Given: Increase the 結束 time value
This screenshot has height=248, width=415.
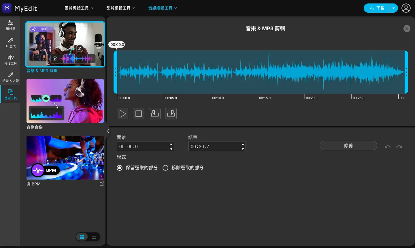Looking at the screenshot, I should [x=243, y=144].
